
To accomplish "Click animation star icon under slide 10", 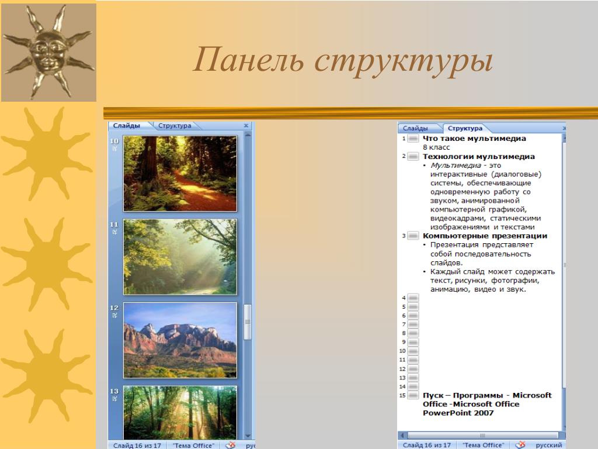I will tap(114, 148).
